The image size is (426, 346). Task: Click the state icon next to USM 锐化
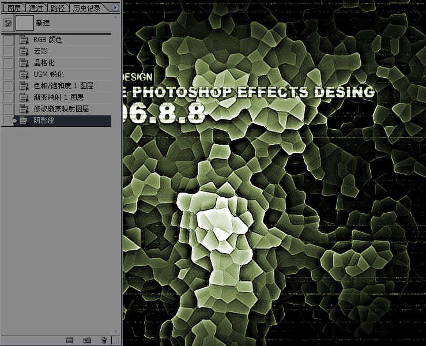pyautogui.click(x=24, y=74)
